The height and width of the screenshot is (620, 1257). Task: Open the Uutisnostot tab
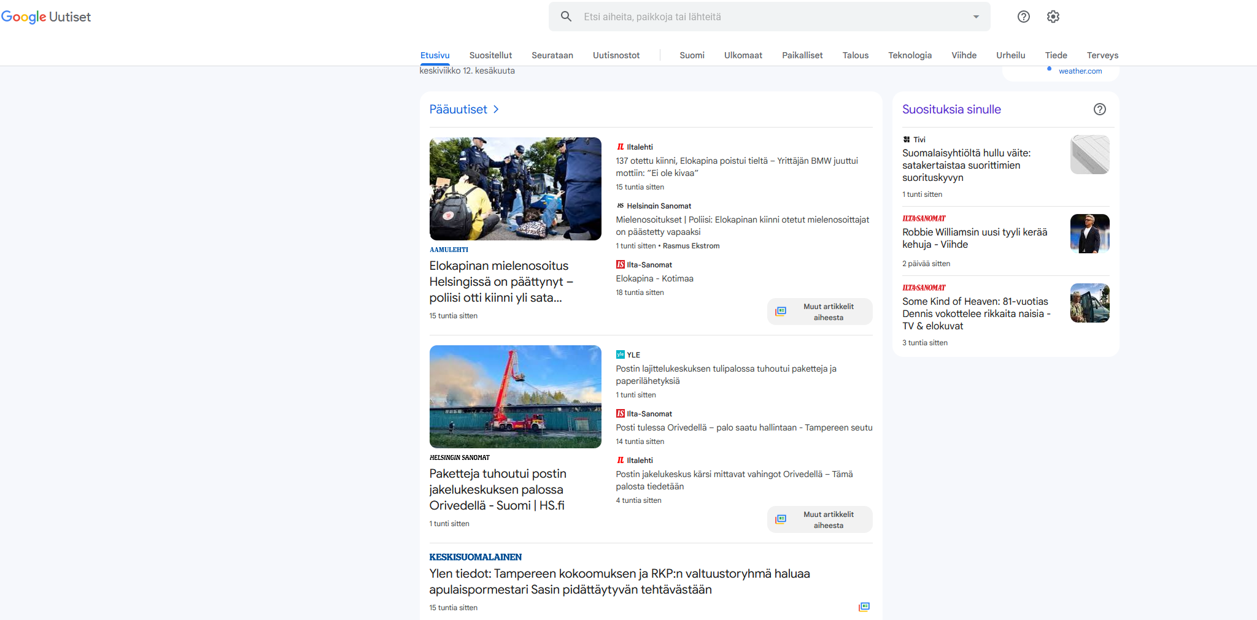[616, 55]
